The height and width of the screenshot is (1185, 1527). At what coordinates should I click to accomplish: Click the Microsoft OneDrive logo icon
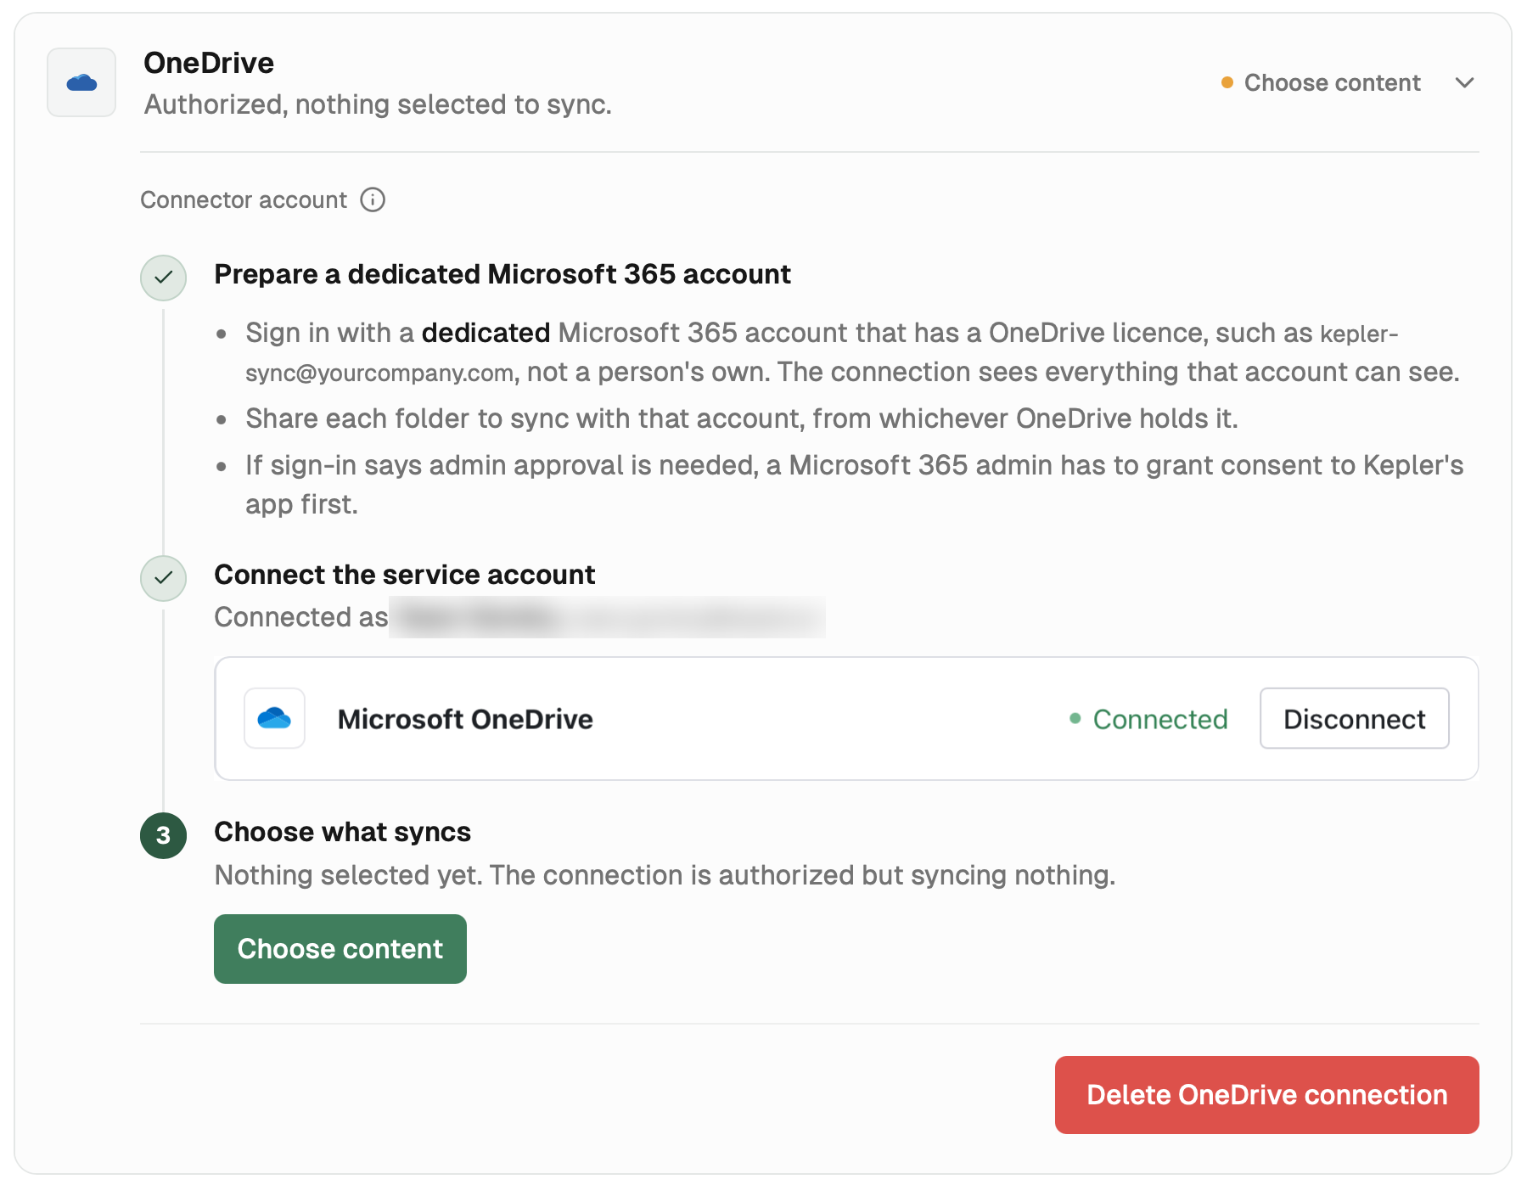[x=274, y=718]
